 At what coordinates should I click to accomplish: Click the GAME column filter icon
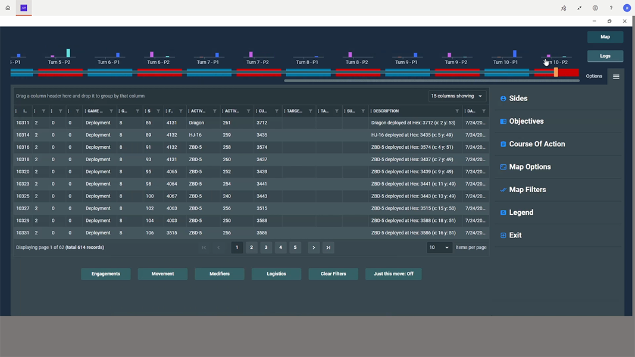tap(111, 111)
